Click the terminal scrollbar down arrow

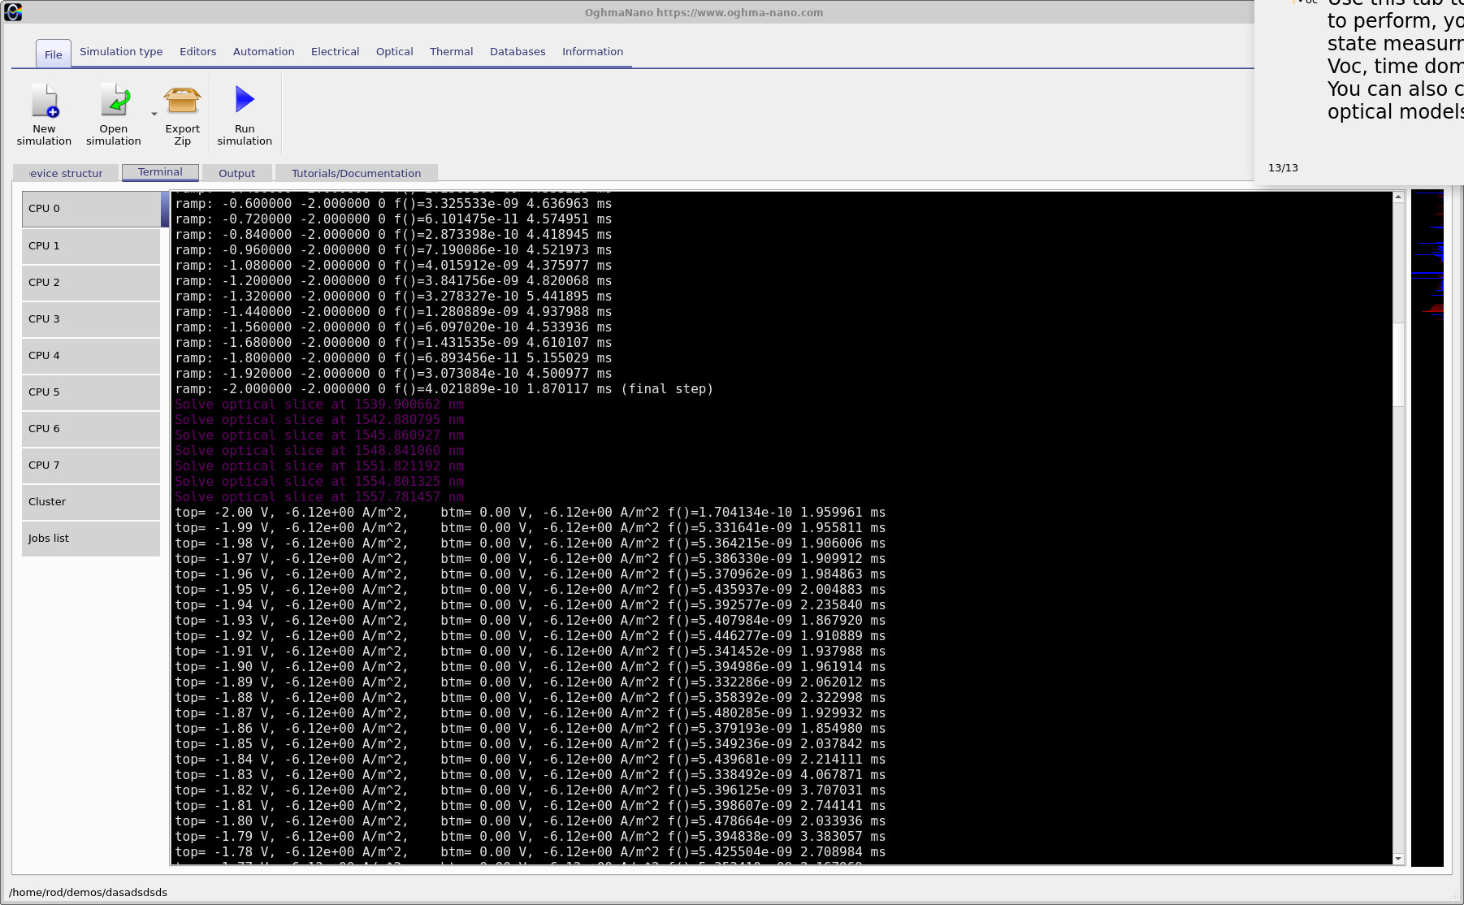point(1398,859)
